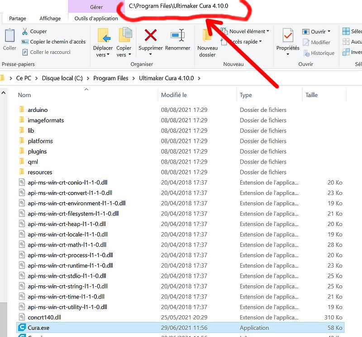The width and height of the screenshot is (362, 337).
Task: Click api-ms-win-crt-math-l1-1-0.dll file icon
Action: point(22,244)
